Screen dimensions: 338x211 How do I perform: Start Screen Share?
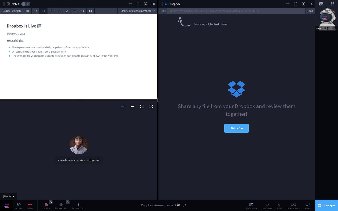(x=293, y=206)
